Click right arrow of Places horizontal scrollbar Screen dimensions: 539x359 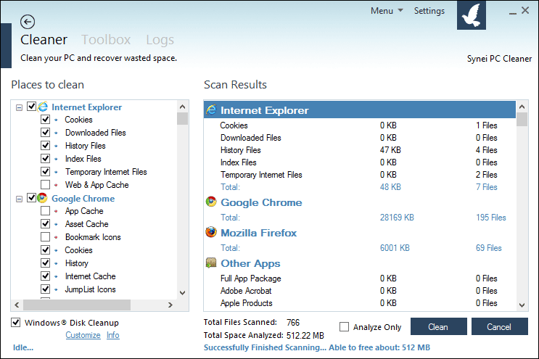pyautogui.click(x=170, y=305)
